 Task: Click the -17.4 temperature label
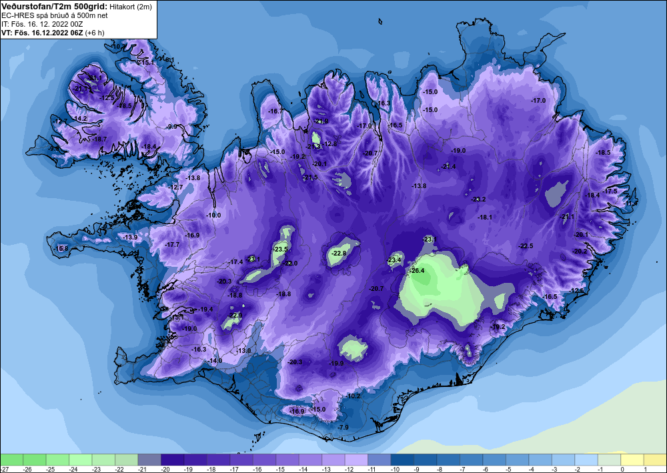click(x=235, y=262)
